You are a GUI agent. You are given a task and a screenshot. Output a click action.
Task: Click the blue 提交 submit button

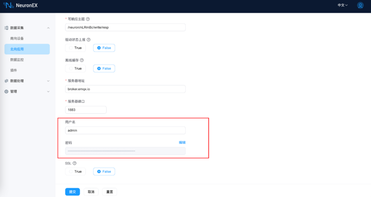pos(72,192)
